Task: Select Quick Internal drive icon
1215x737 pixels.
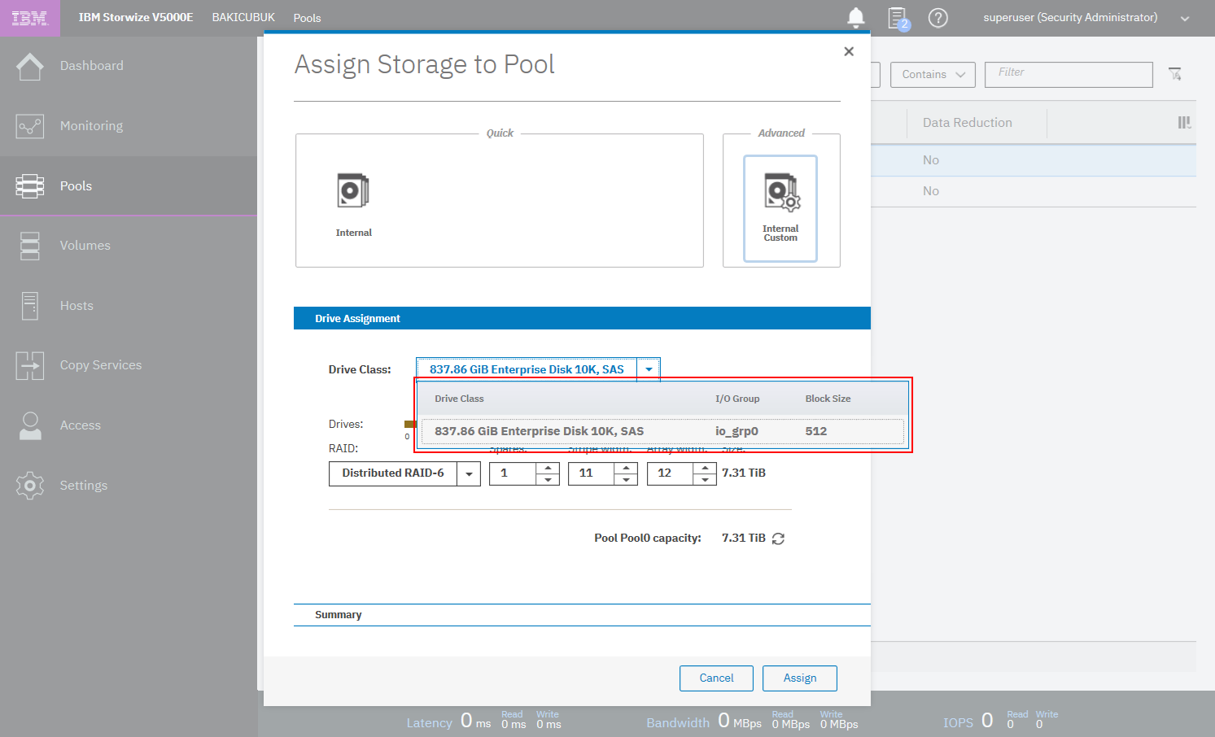Action: click(353, 190)
